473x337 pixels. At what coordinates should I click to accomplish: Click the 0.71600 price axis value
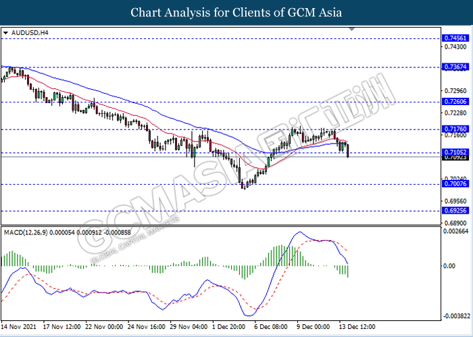[456, 135]
